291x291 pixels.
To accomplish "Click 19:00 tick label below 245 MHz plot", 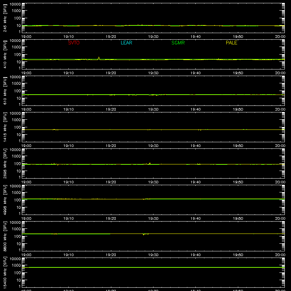I will pyautogui.click(x=26, y=37).
